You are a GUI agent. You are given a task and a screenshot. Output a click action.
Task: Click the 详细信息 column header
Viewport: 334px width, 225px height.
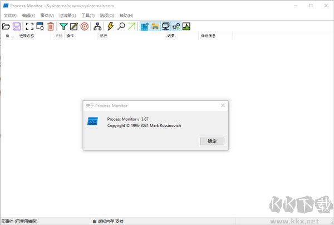click(x=215, y=36)
